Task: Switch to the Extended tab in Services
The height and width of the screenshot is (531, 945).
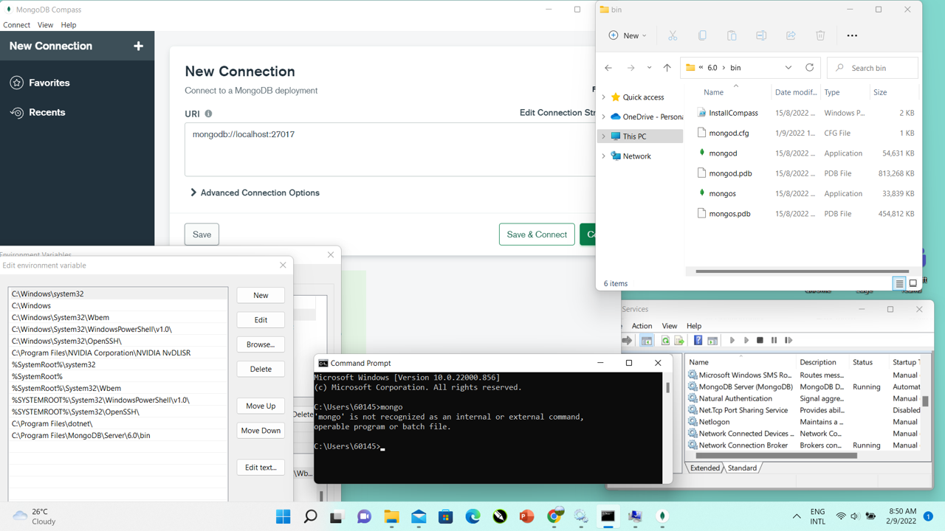Action: coord(704,468)
